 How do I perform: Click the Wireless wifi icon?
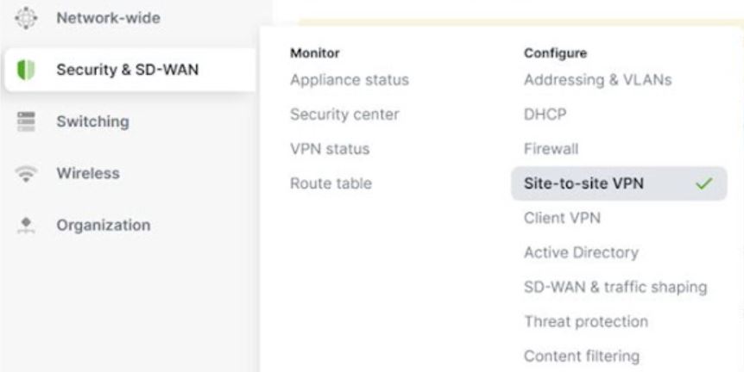(x=25, y=173)
